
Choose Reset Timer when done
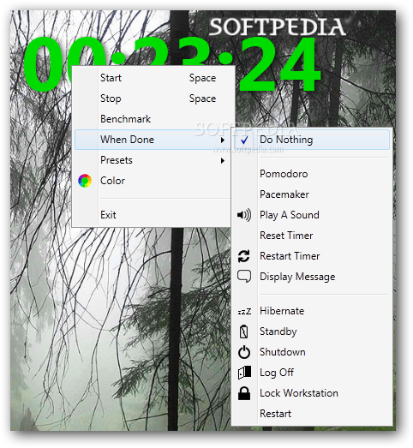(312, 236)
